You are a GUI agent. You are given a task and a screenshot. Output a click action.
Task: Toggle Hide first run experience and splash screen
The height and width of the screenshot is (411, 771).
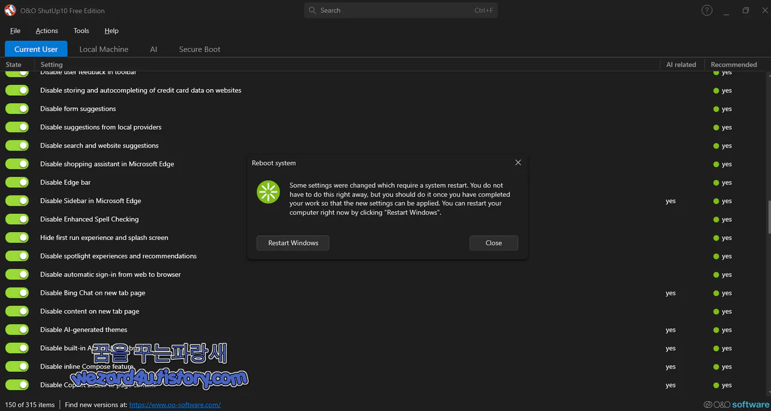pyautogui.click(x=17, y=237)
